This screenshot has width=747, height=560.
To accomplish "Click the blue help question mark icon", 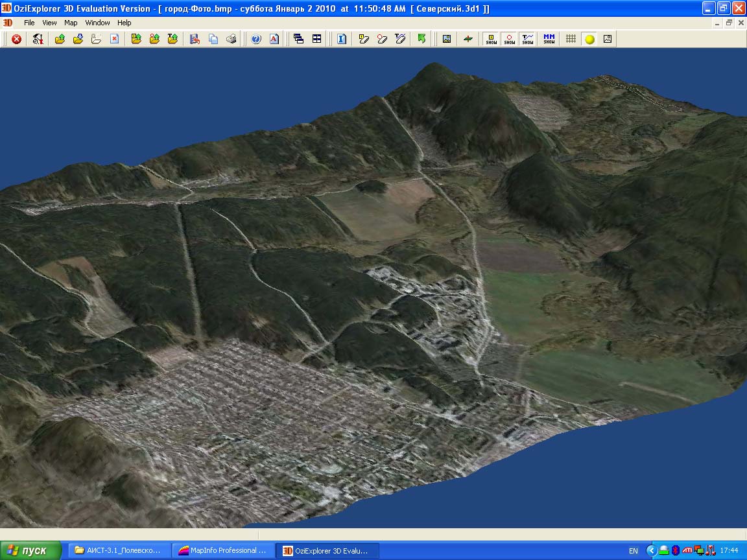I will pos(256,39).
